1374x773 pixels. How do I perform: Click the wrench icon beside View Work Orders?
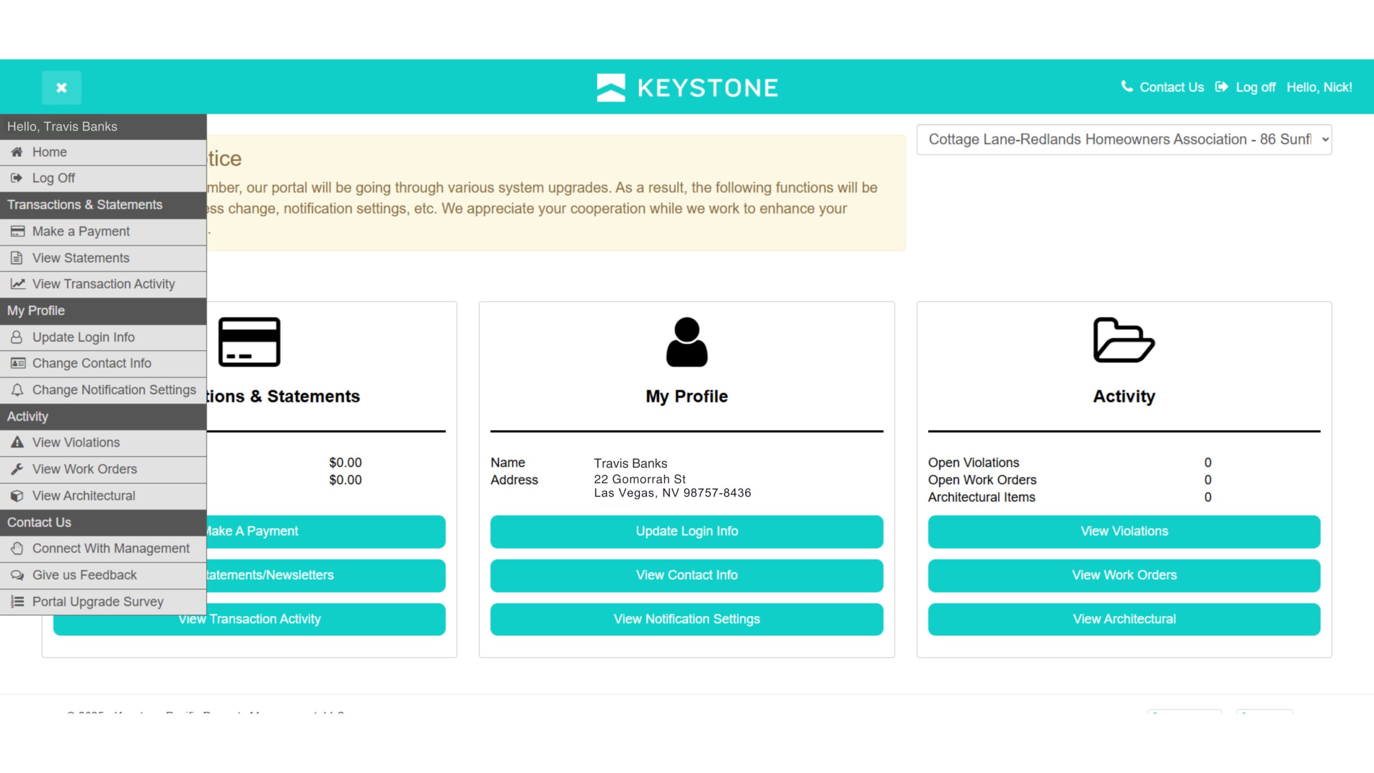pos(17,469)
